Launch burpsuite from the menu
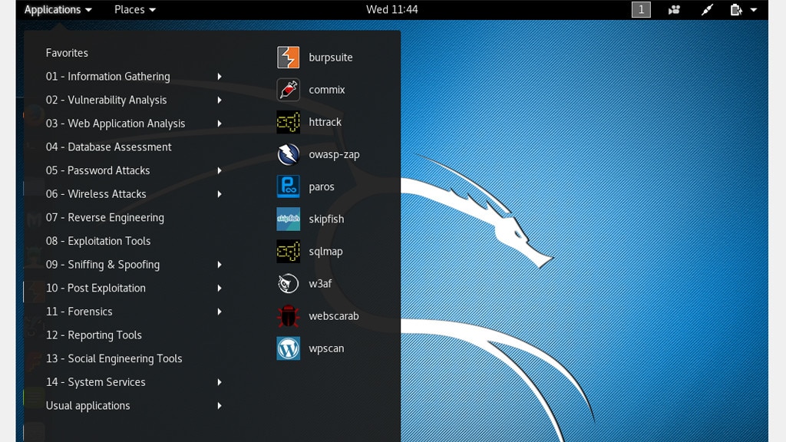The image size is (786, 442). (330, 57)
